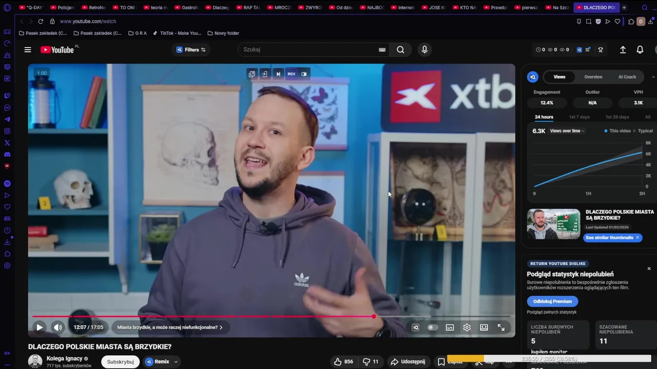Viewport: 657px width, 369px height.
Task: Open the video thumbnail preview in vidIQ panel
Action: click(554, 224)
